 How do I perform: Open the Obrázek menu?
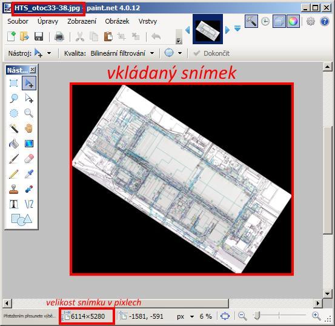click(x=117, y=21)
